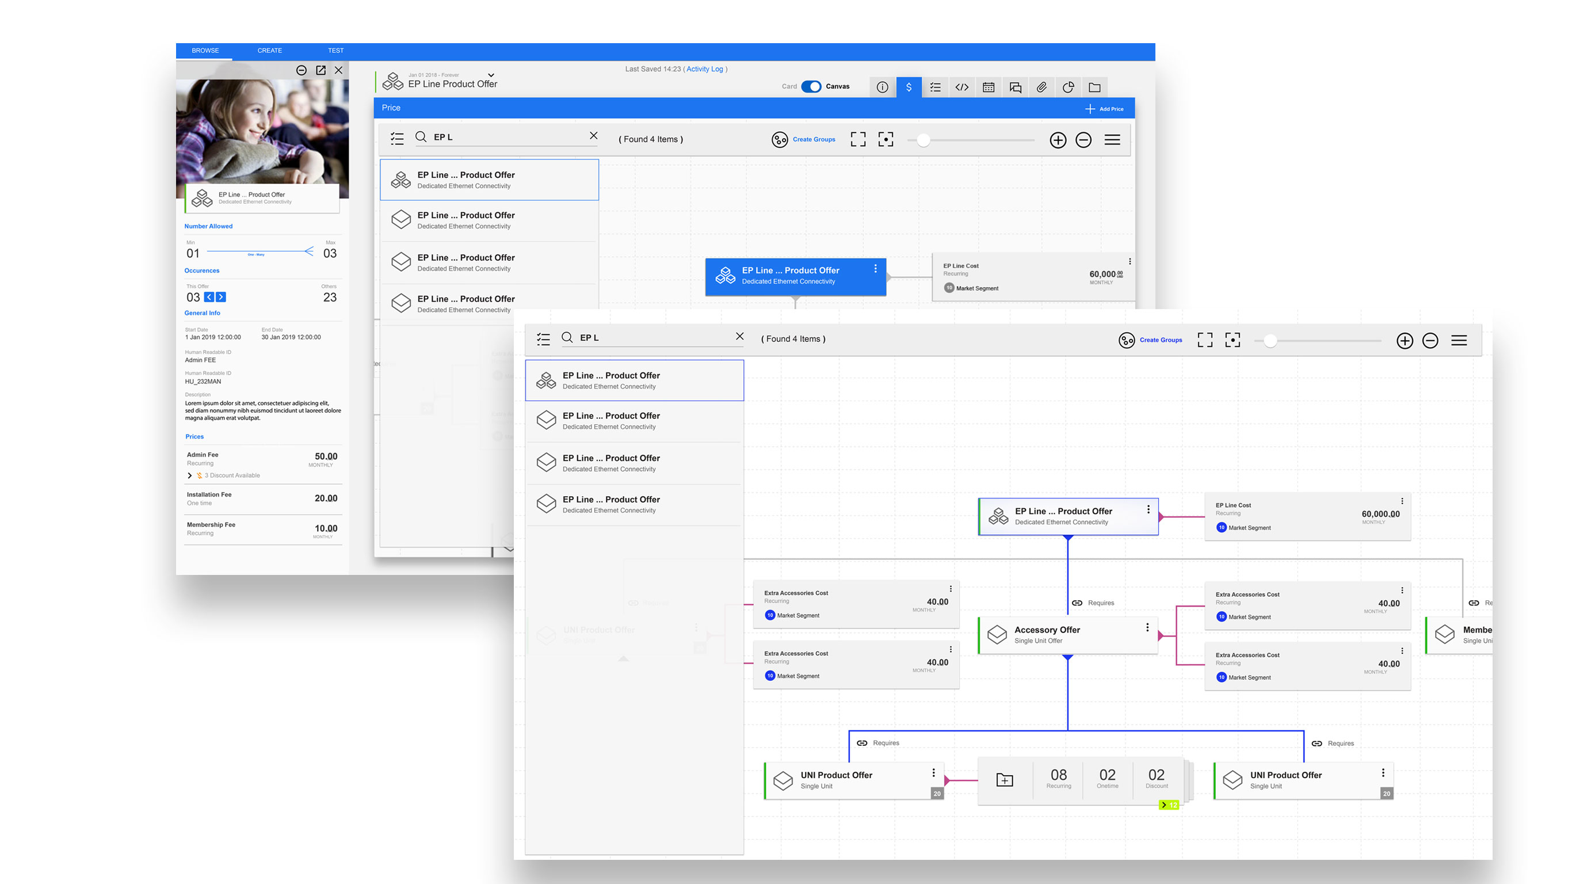Switch to the CREATE tab
The image size is (1572, 884).
(x=269, y=51)
